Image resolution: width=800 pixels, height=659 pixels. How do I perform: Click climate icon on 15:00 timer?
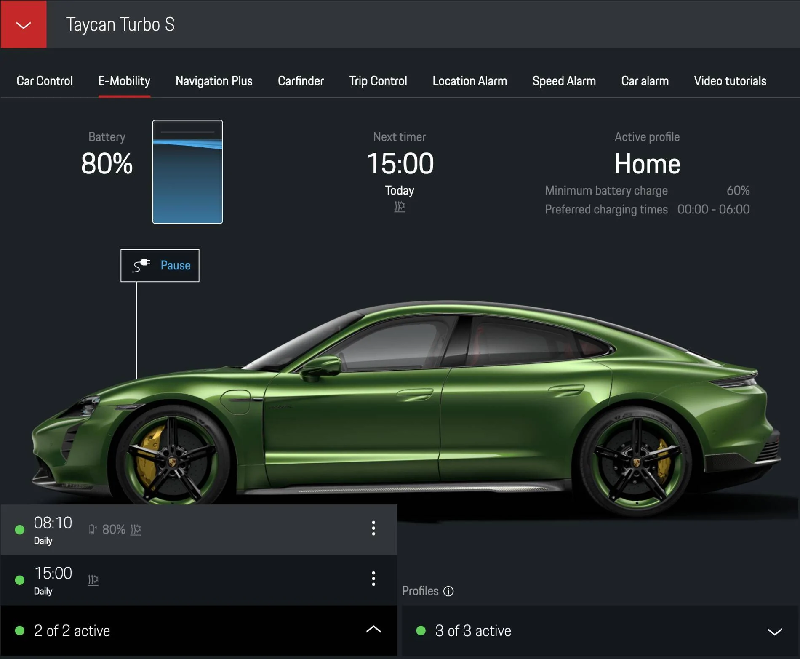[x=93, y=579]
